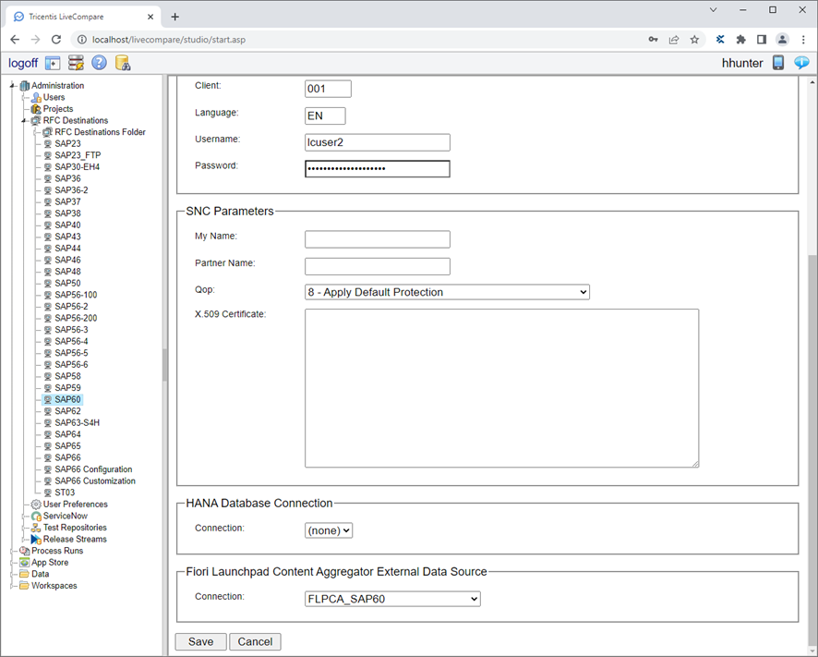
Task: Open the help question mark icon
Action: coord(98,62)
